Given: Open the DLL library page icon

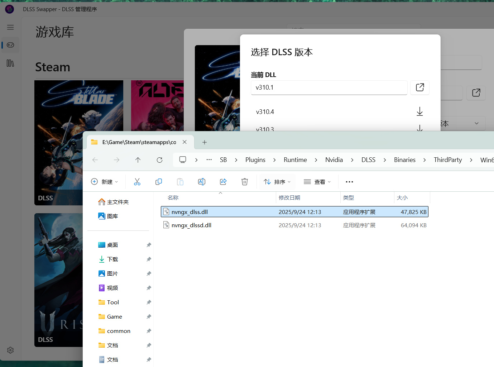Looking at the screenshot, I should (10, 63).
